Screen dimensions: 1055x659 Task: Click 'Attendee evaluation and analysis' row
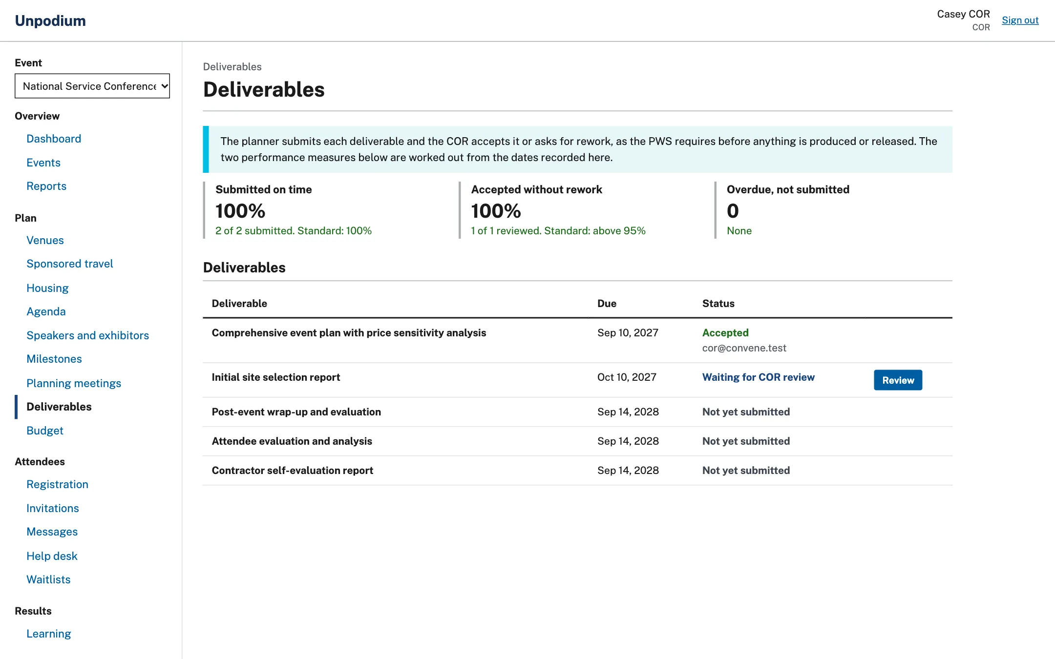[577, 441]
